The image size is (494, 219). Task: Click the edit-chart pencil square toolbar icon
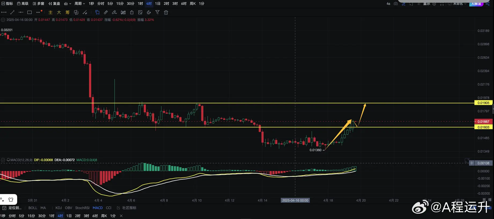pos(140,12)
